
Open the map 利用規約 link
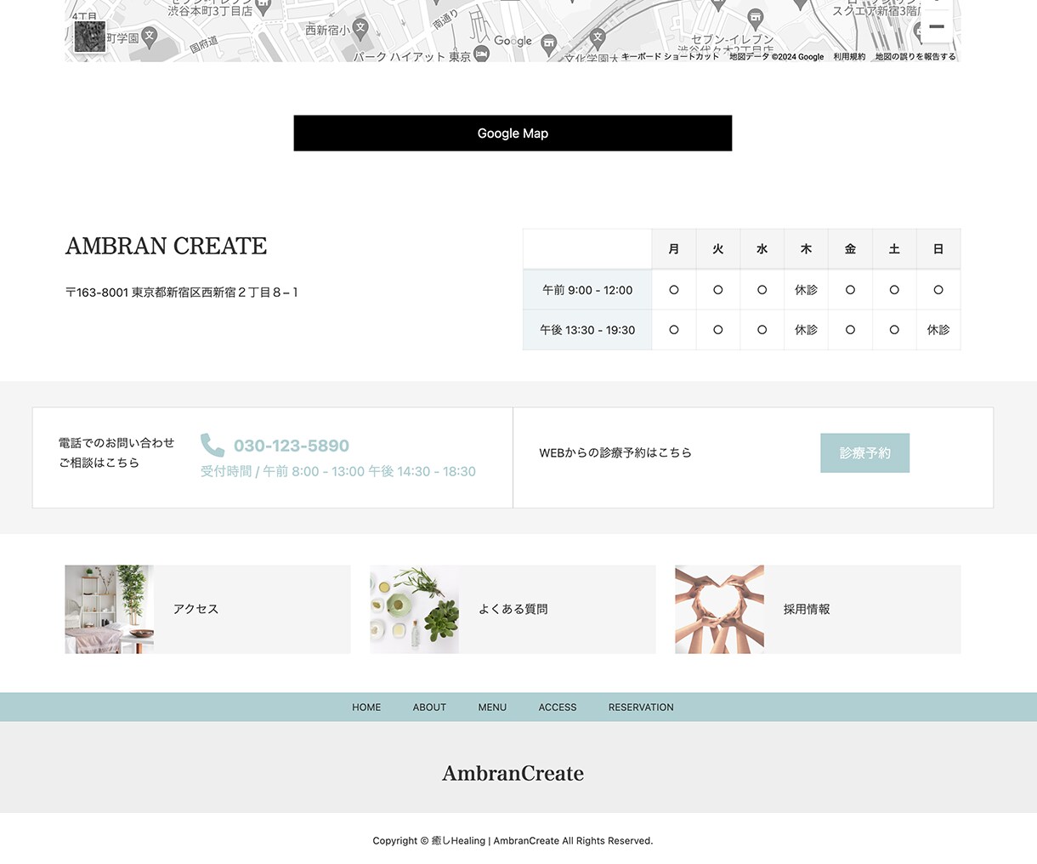click(x=849, y=56)
